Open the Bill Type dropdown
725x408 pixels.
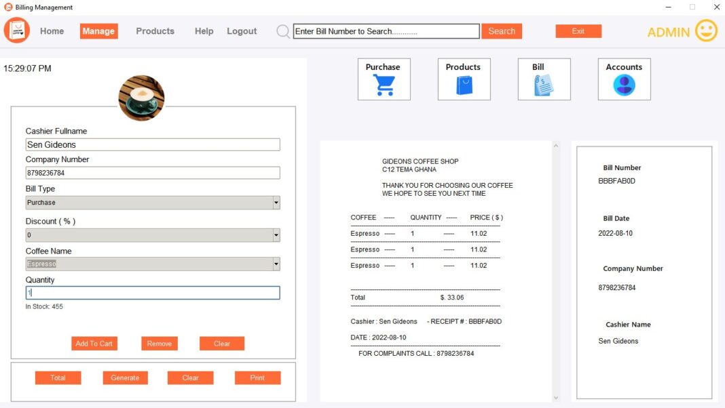(276, 202)
